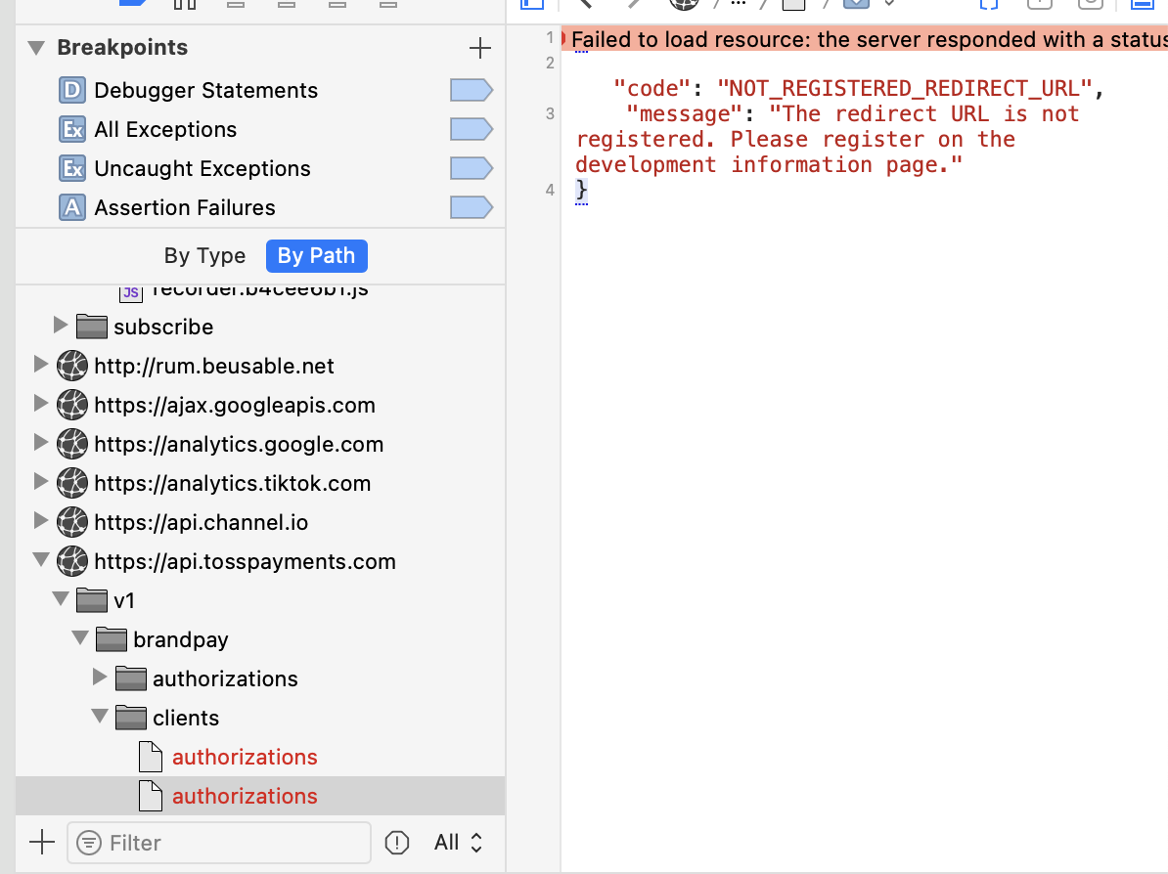The width and height of the screenshot is (1168, 874).
Task: Select All Exceptions breakpoint row
Action: click(260, 130)
